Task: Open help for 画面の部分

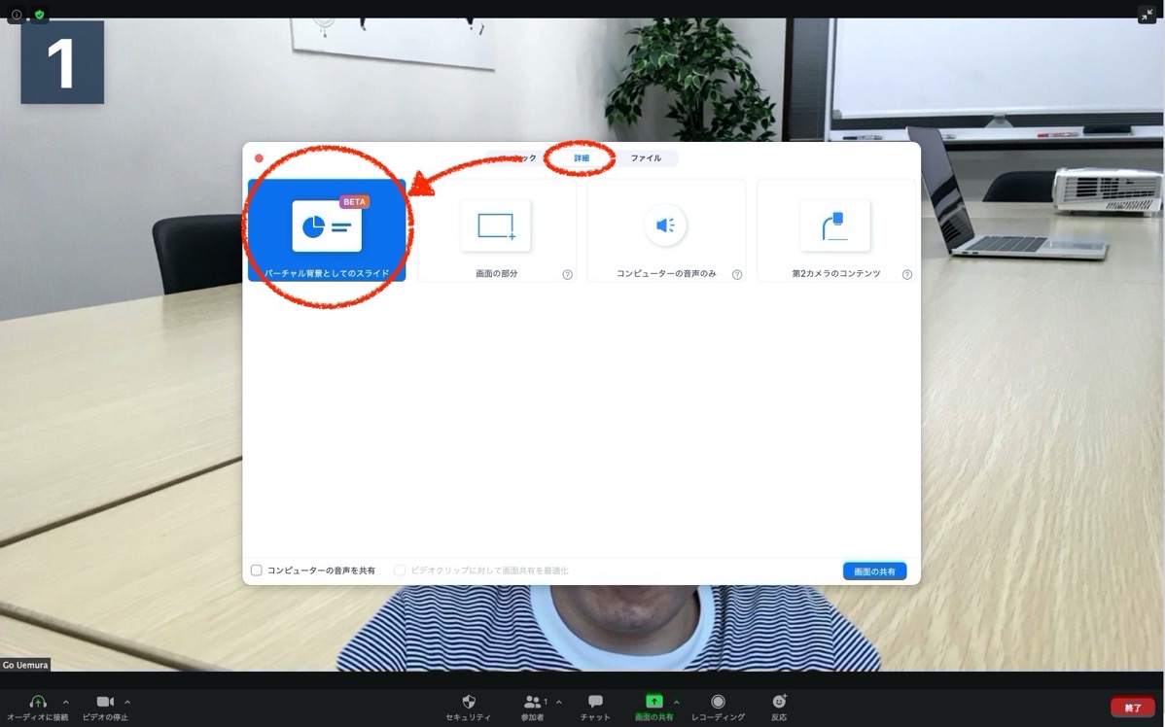Action: (x=568, y=275)
